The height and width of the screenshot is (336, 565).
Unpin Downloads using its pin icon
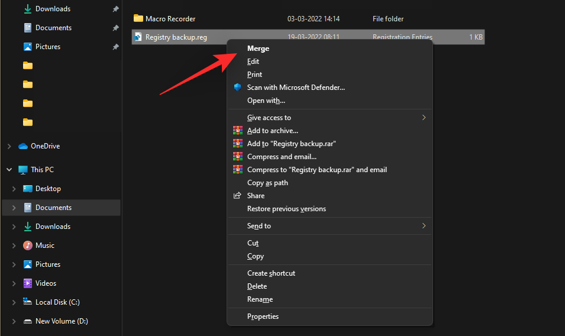pos(115,9)
